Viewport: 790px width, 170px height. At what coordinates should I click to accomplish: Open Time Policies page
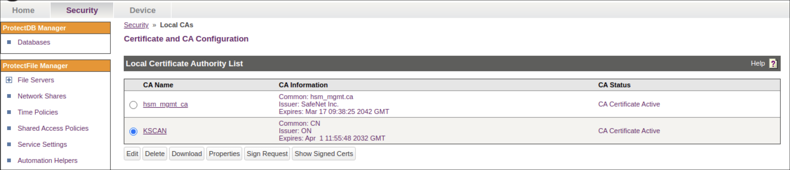click(x=38, y=112)
